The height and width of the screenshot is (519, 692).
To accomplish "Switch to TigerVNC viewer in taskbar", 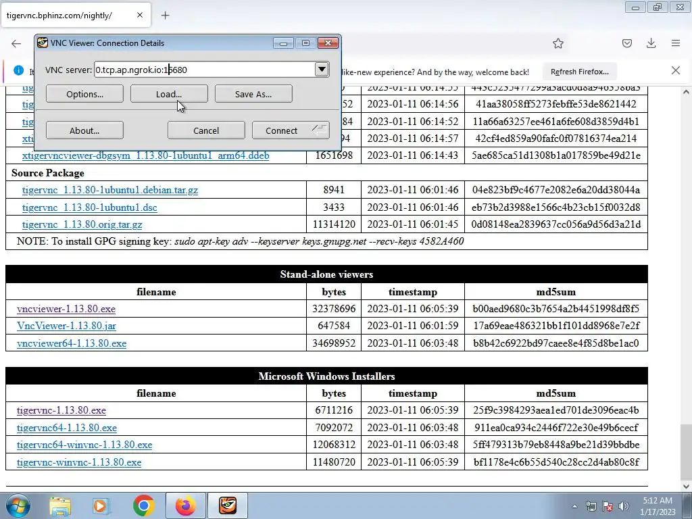I will coord(228,505).
